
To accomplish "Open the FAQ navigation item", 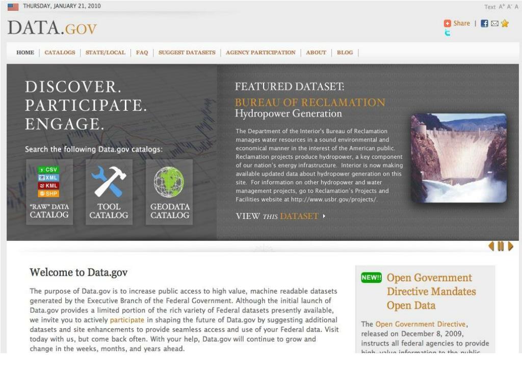I will 142,53.
